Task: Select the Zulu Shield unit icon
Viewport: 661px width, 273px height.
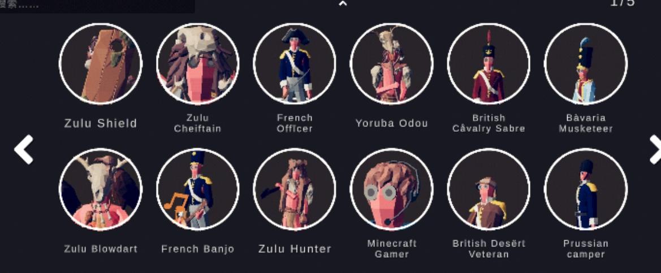Action: pos(100,64)
